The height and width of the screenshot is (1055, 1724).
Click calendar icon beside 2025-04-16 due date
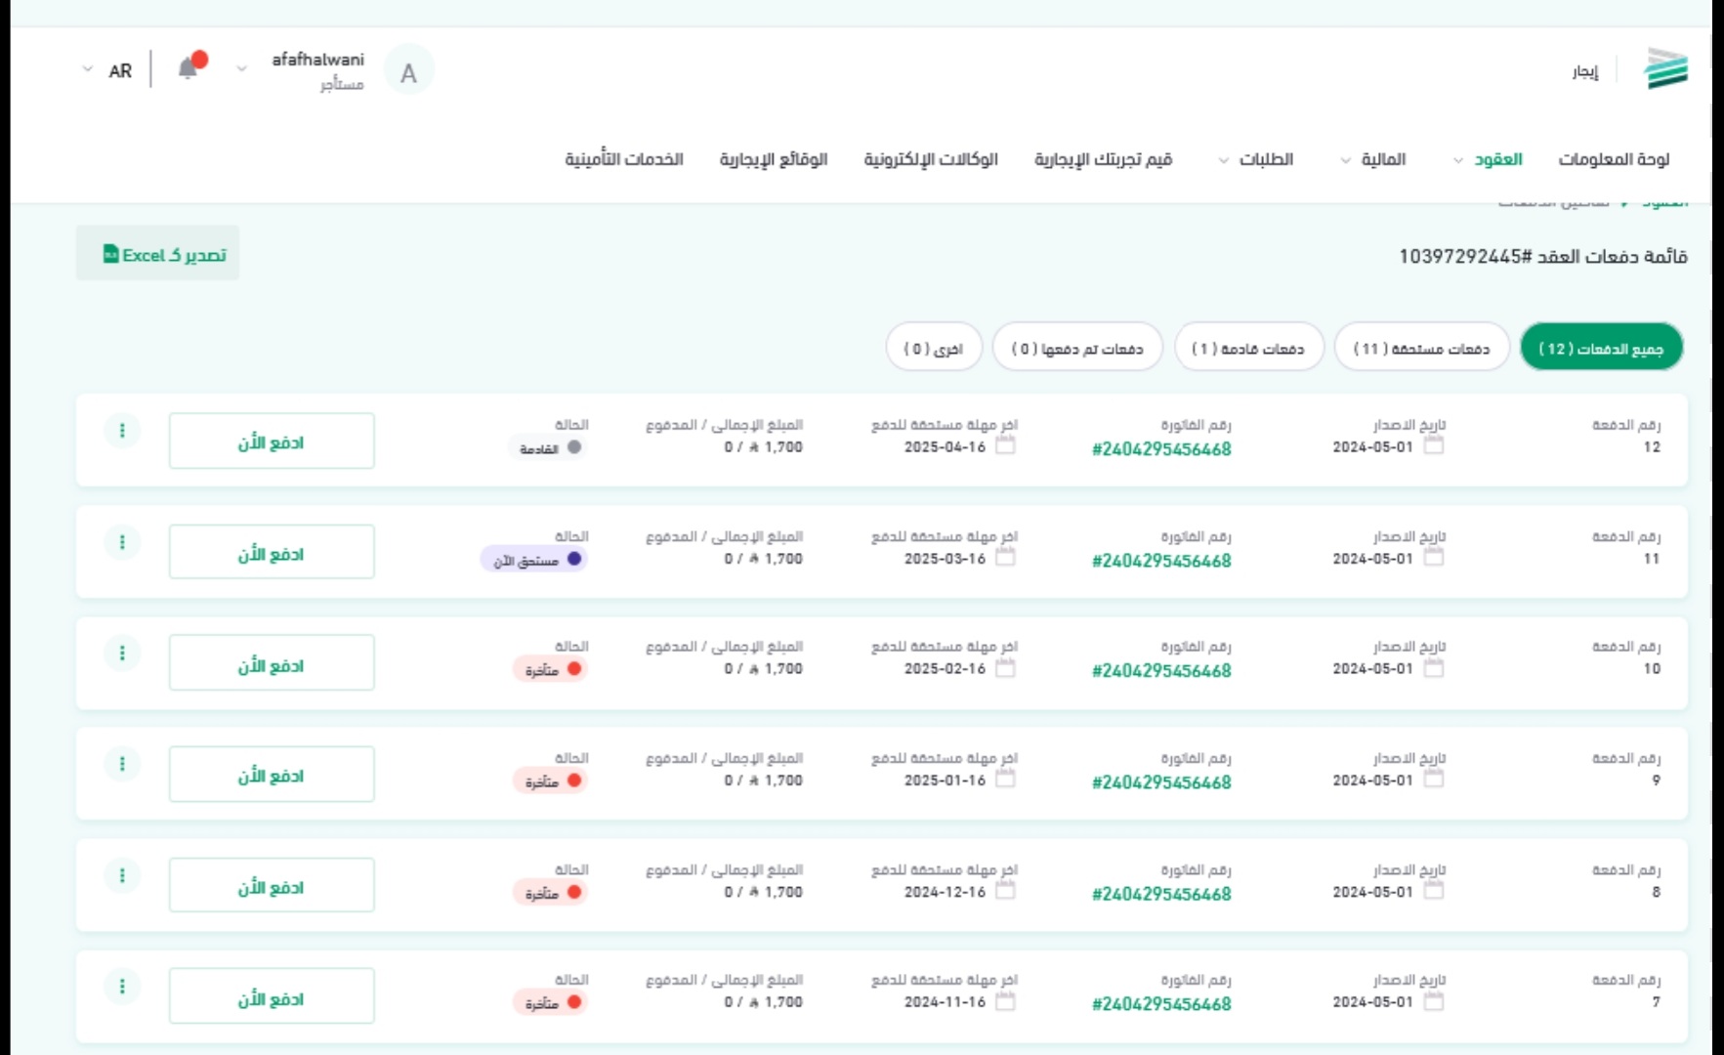[x=1005, y=445]
